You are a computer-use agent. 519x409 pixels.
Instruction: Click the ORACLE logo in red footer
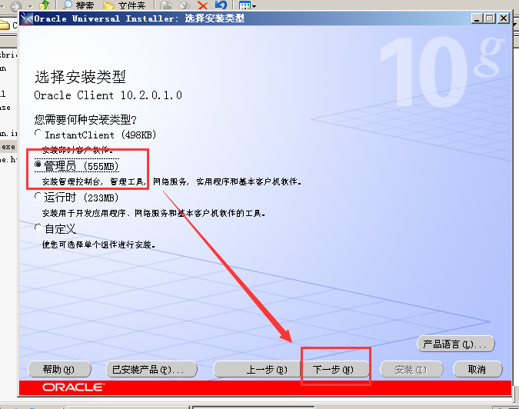(x=74, y=387)
